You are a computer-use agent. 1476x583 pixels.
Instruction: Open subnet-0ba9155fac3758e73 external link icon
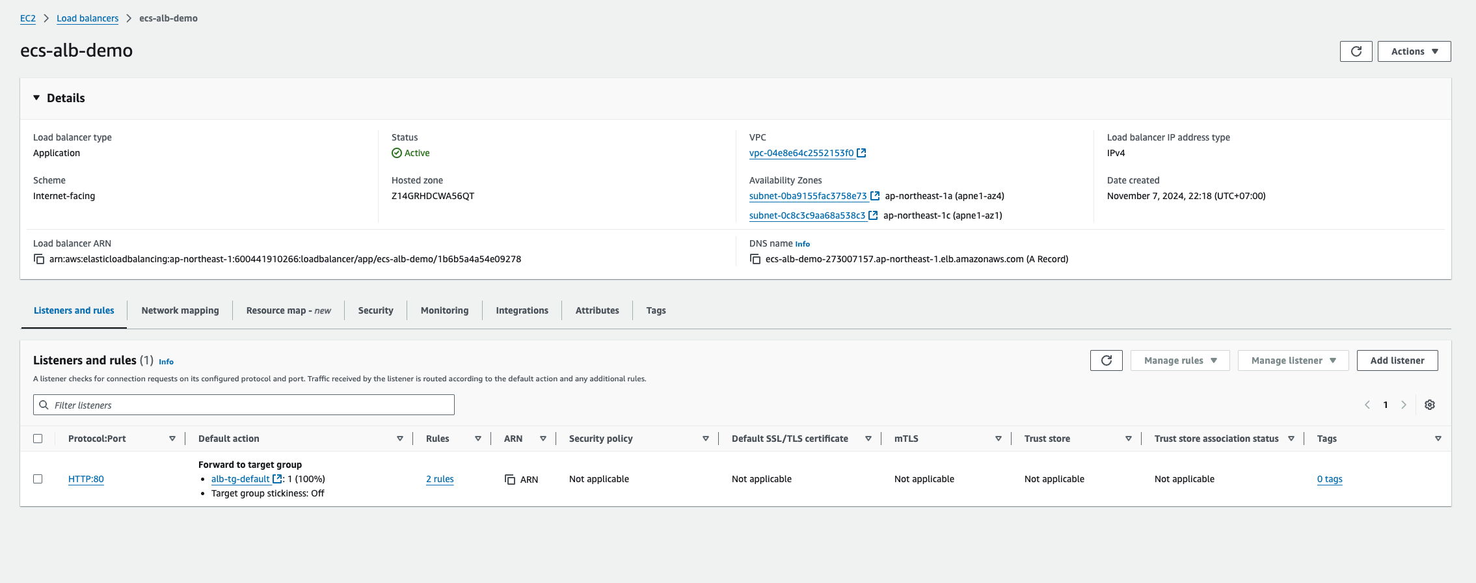[x=875, y=196]
